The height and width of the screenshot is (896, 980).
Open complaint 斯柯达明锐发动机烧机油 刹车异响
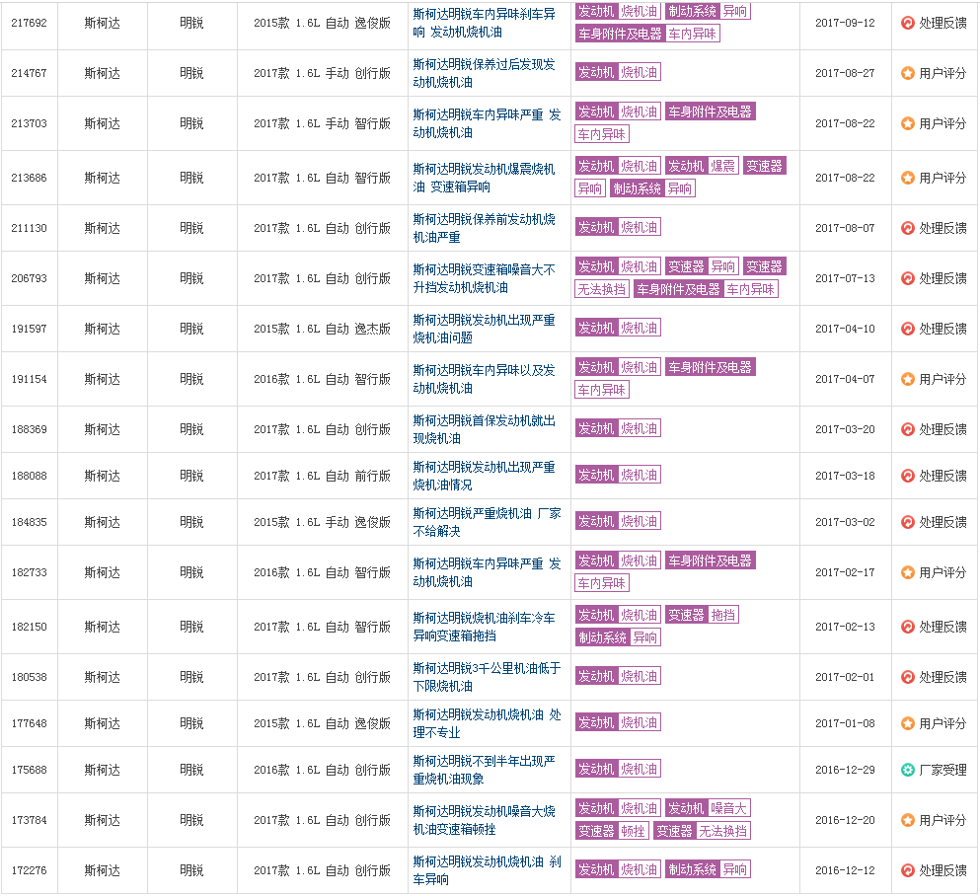point(487,870)
